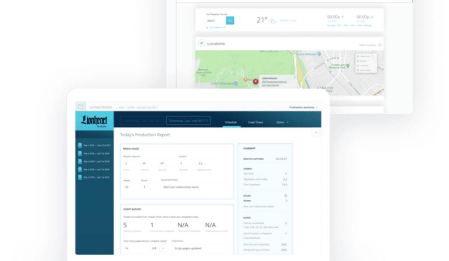Viewport: 449px width, 261px height.
Task: Switch to the Crew Times tab
Action: [256, 122]
